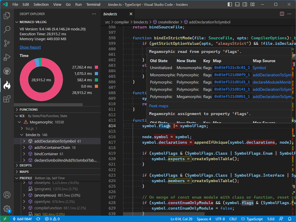Open the Explorer view icon
296x222 pixels.
click(x=7, y=16)
